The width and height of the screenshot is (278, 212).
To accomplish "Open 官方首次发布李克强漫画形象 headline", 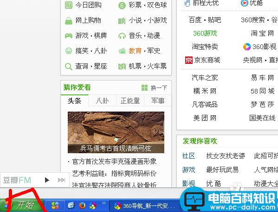I will click(x=114, y=162).
